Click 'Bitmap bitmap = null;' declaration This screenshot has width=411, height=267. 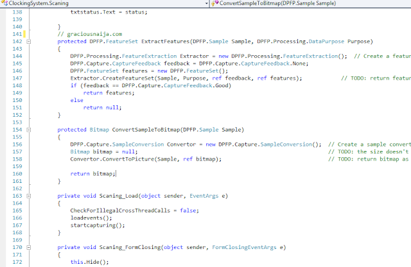coord(104,151)
